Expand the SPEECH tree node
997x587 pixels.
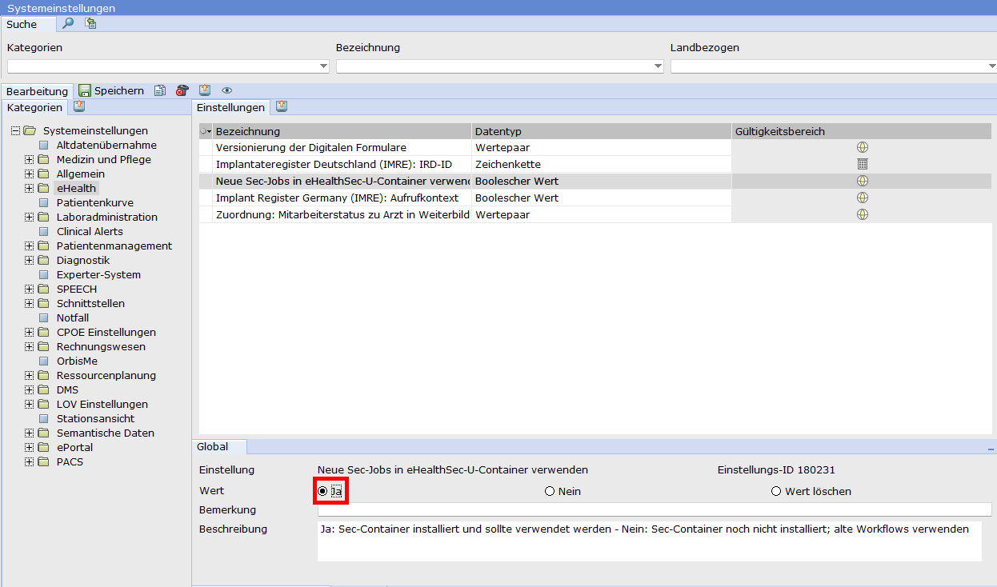[x=29, y=289]
